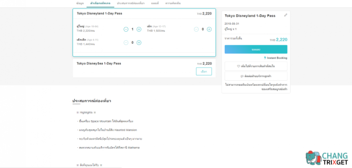Click the THB 1,920 price text
The height and width of the screenshot is (168, 352).
(x=156, y=31)
